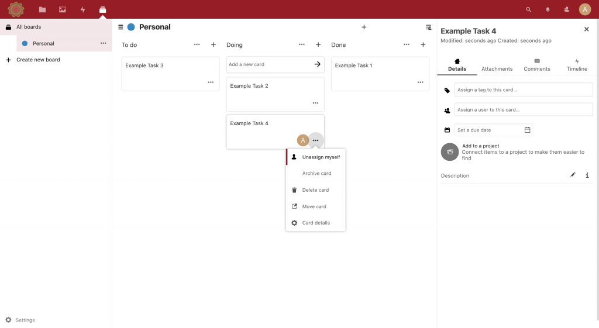Switch to the Comments tab

click(x=537, y=65)
